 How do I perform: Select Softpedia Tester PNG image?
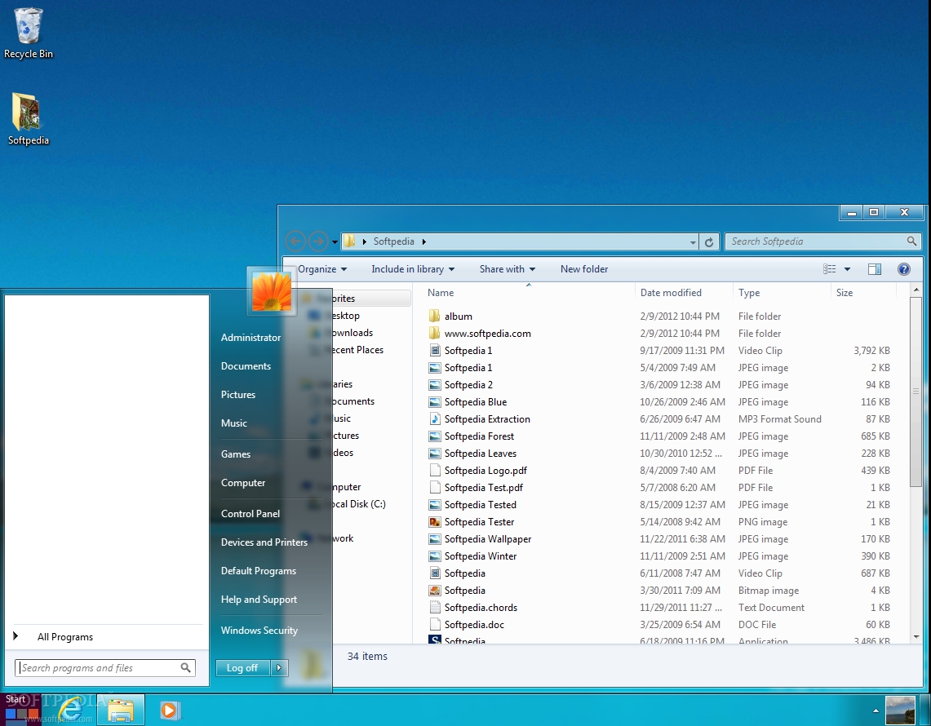tap(660, 522)
